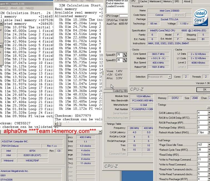Click the Checksum: 0D677979 line
Screen dimensions: 210x181
click(x=73, y=115)
